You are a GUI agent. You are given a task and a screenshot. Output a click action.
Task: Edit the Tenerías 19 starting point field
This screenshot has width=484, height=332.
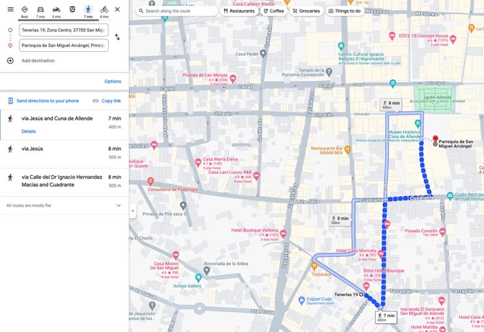63,30
